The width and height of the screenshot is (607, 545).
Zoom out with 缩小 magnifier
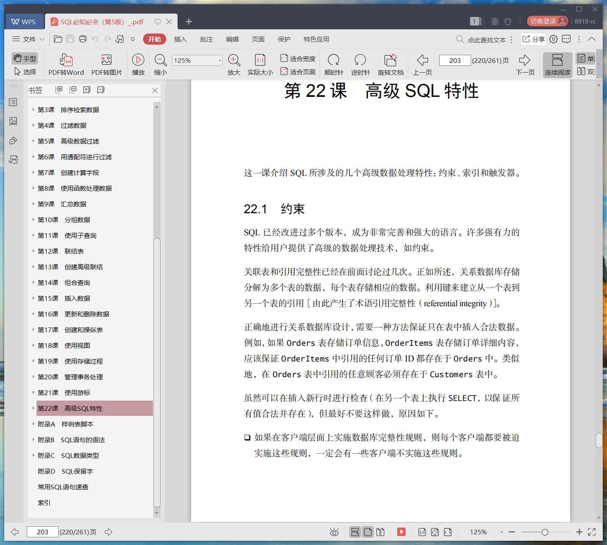click(x=160, y=65)
